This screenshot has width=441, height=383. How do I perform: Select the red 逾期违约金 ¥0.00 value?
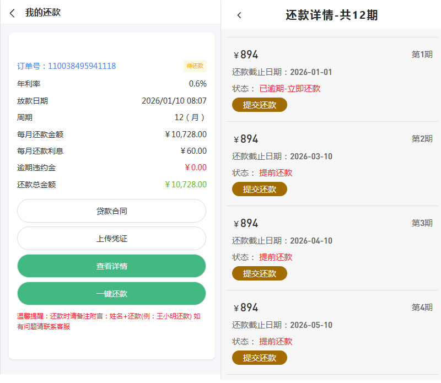[195, 168]
